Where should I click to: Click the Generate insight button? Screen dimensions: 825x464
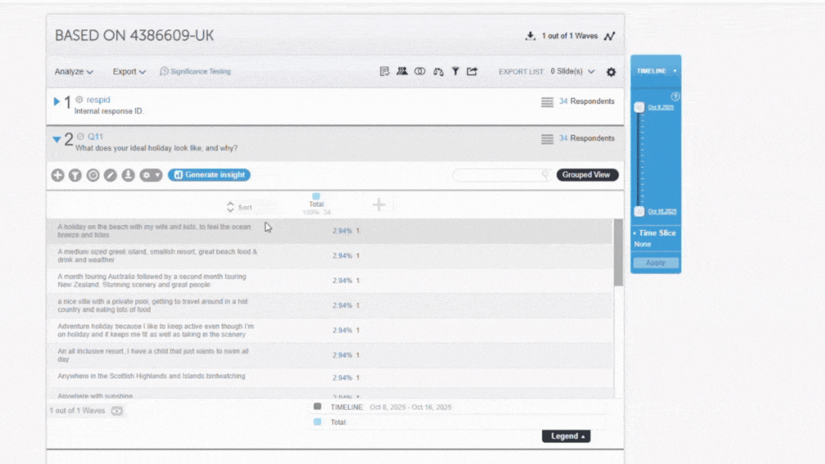pyautogui.click(x=209, y=175)
